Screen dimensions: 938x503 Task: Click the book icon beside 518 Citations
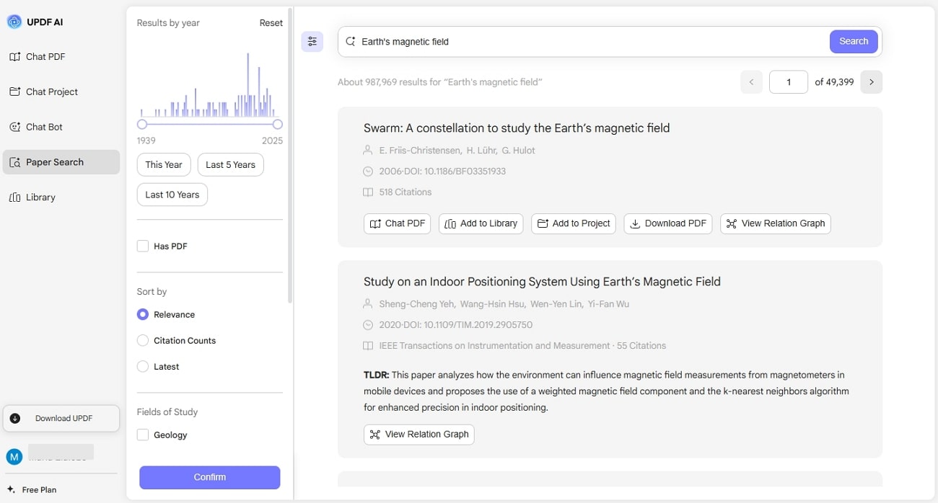tap(368, 192)
